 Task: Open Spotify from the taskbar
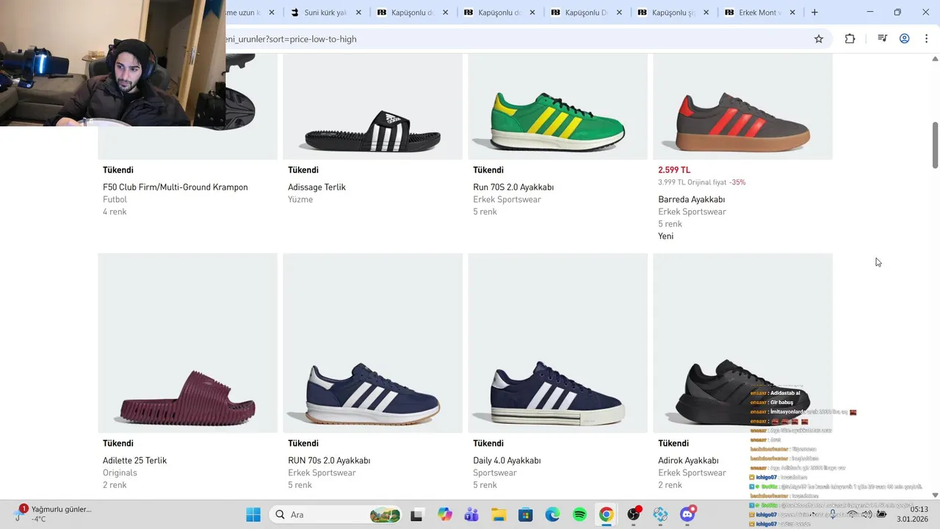tap(579, 514)
